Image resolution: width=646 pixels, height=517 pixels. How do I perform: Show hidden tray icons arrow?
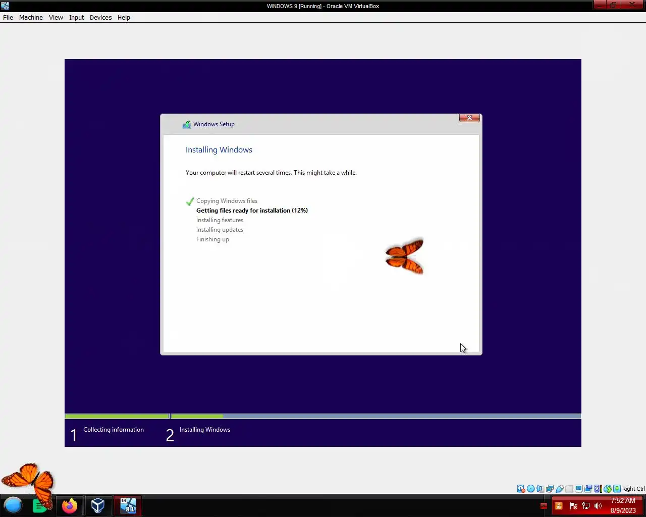click(544, 506)
